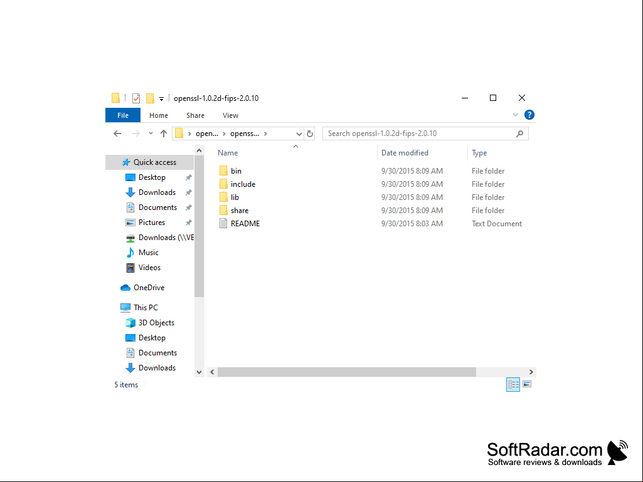The width and height of the screenshot is (643, 482).
Task: Sort by the Date modified column header
Action: pos(405,152)
